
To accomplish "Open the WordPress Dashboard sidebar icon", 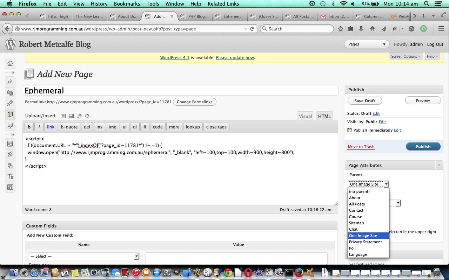I will [x=10, y=63].
